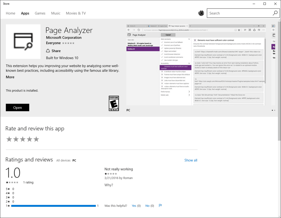Navigate to Movies & TV

(x=76, y=13)
